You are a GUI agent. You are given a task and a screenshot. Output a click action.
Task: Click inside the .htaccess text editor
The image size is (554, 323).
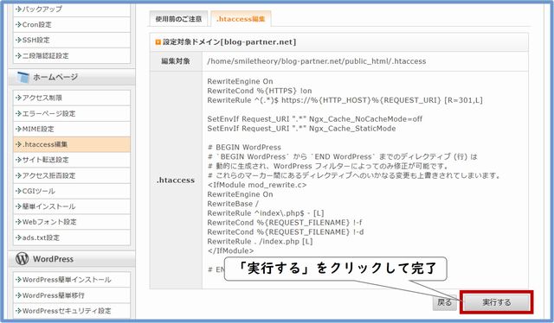(365, 180)
